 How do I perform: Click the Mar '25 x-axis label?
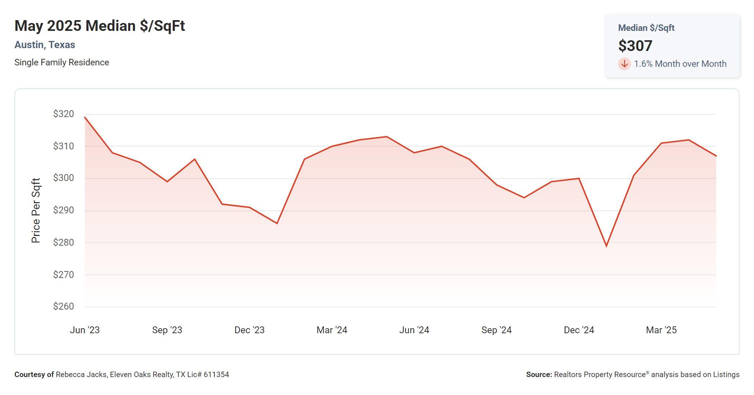point(661,330)
